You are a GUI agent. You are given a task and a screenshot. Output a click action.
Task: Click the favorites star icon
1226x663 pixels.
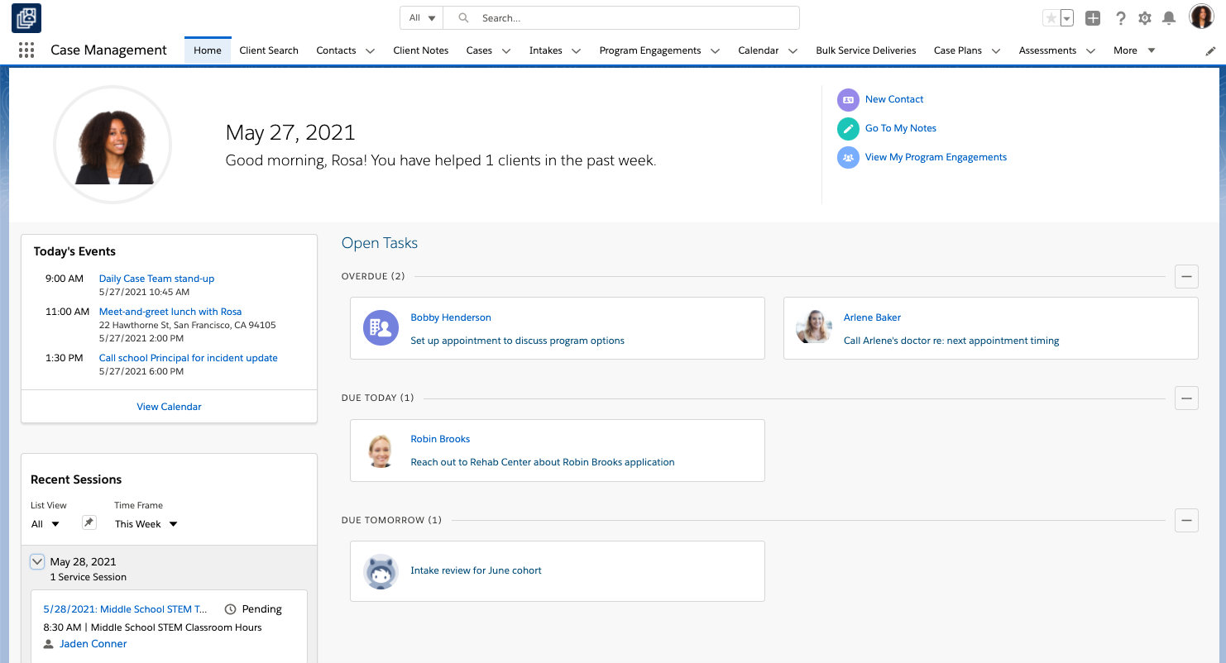(x=1051, y=18)
